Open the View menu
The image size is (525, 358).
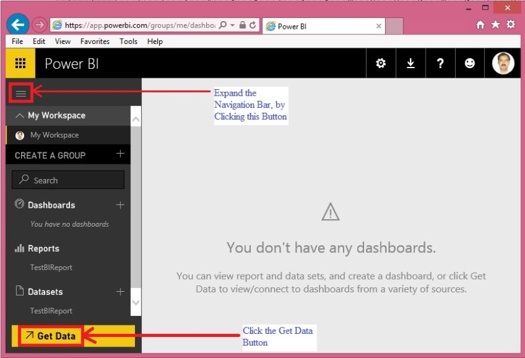pyautogui.click(x=62, y=41)
